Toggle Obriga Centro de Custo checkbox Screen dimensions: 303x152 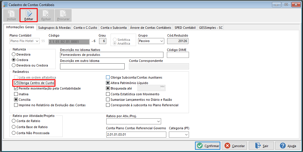[x=16, y=83]
